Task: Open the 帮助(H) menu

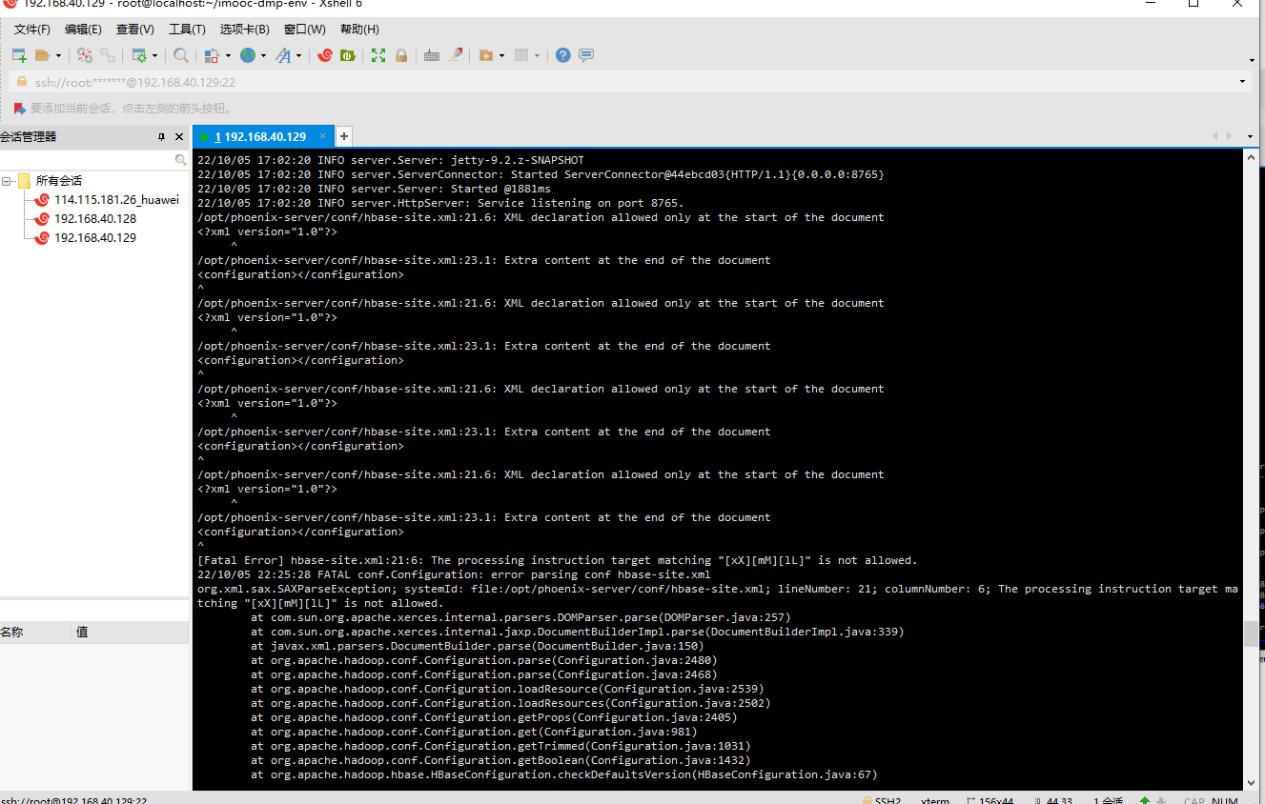Action: pyautogui.click(x=359, y=30)
